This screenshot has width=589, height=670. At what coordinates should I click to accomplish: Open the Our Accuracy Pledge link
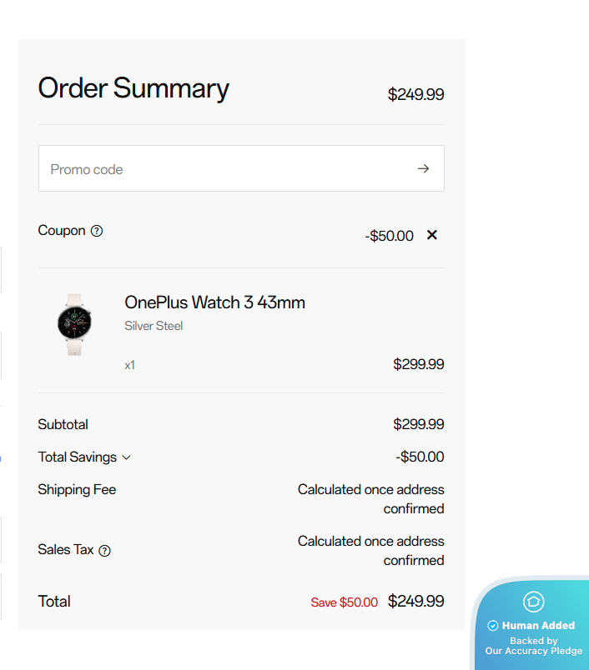[x=534, y=651]
